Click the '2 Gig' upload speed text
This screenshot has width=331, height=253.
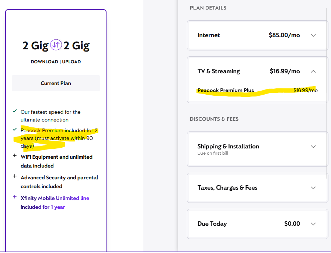[x=76, y=46]
